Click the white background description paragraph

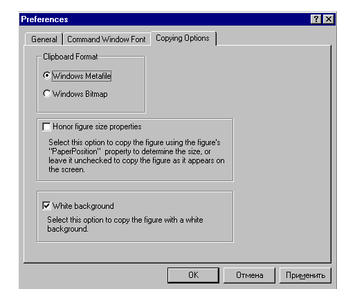tap(125, 224)
